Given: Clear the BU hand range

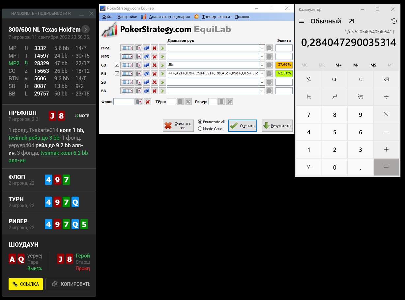Looking at the screenshot, I should coord(154,73).
